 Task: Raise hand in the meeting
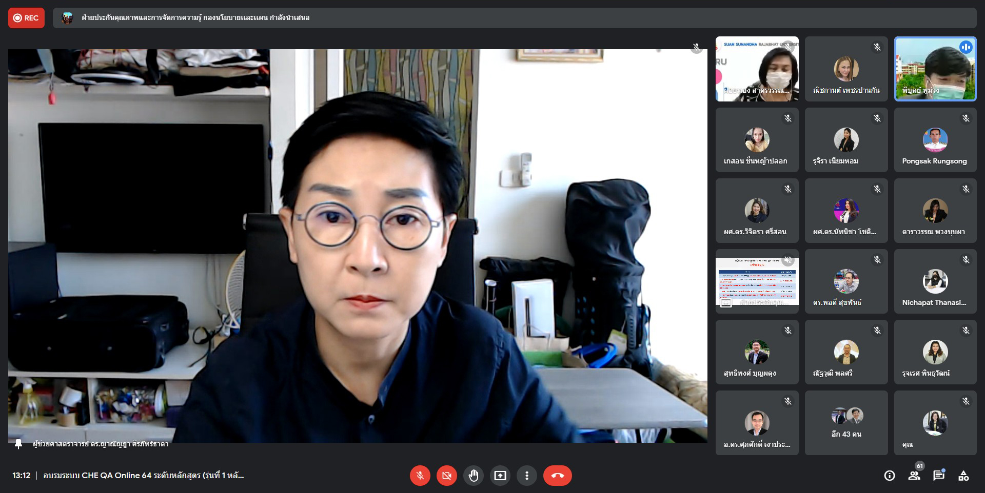coord(473,476)
